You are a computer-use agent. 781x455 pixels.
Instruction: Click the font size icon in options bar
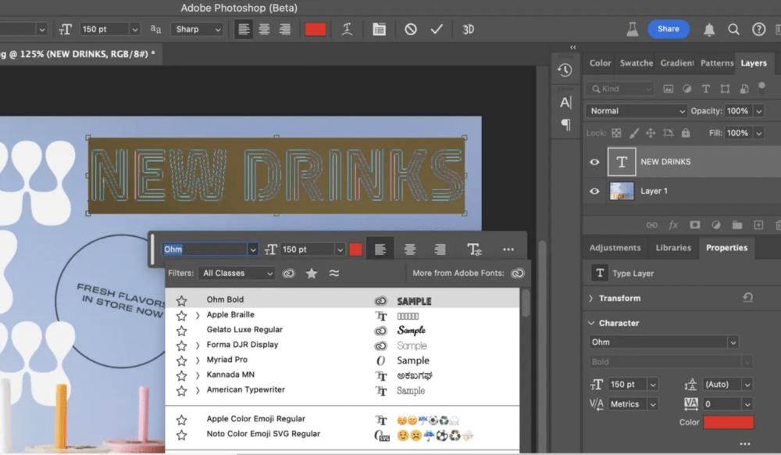coord(66,30)
